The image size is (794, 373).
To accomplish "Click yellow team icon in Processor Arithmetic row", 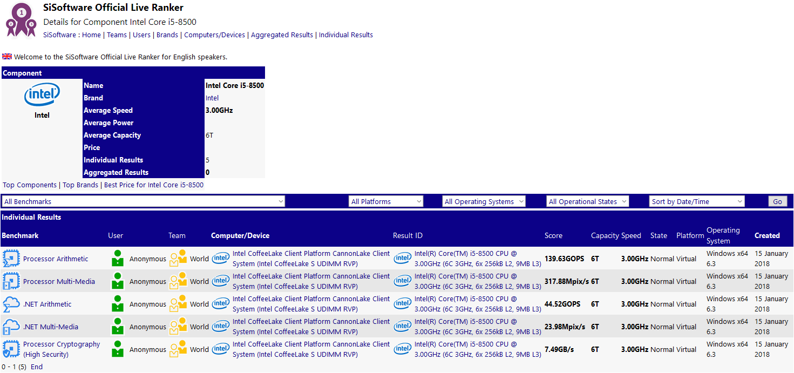I will point(178,259).
